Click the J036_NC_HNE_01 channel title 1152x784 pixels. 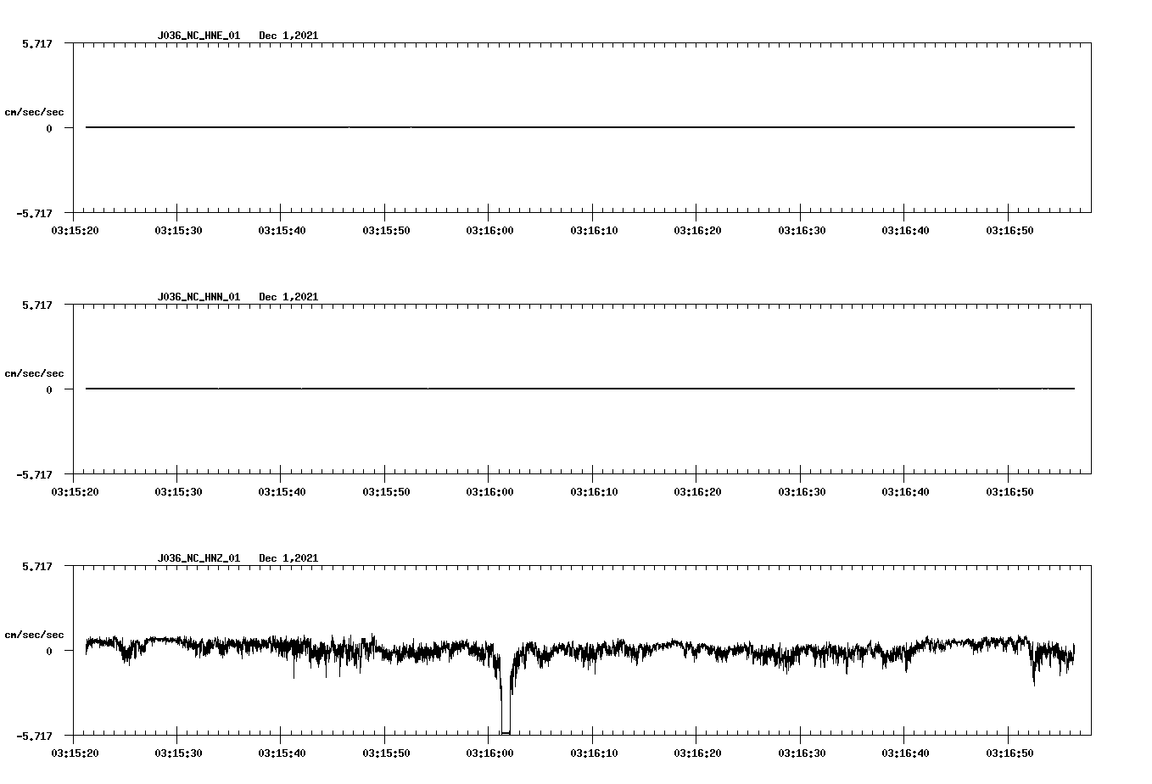click(x=199, y=36)
